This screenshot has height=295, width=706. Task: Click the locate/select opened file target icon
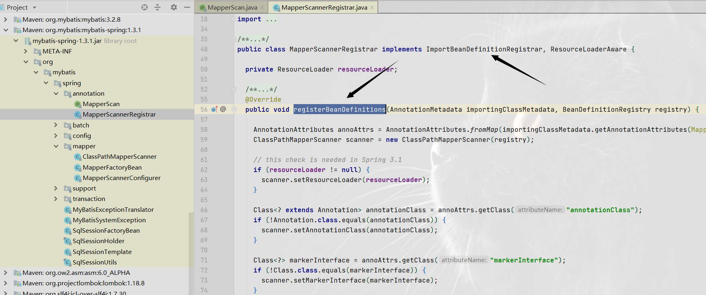145,7
